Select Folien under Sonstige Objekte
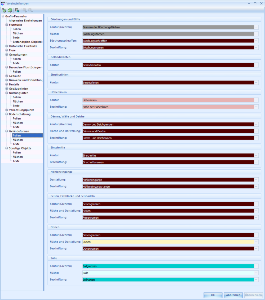 (17, 152)
